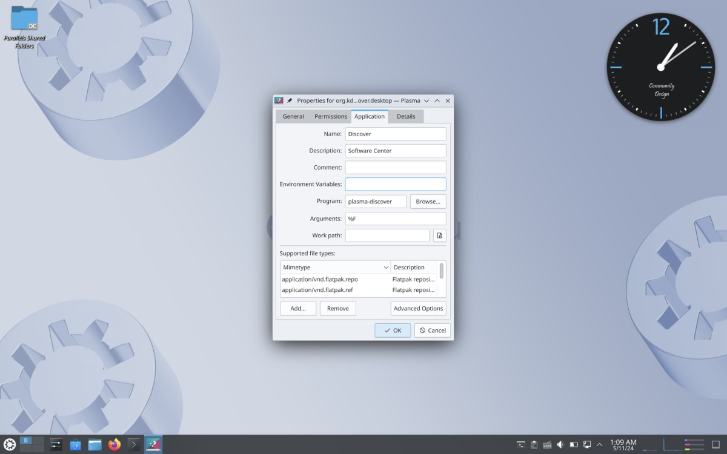Switch to the General tab
This screenshot has height=454, width=727.
[x=293, y=116]
